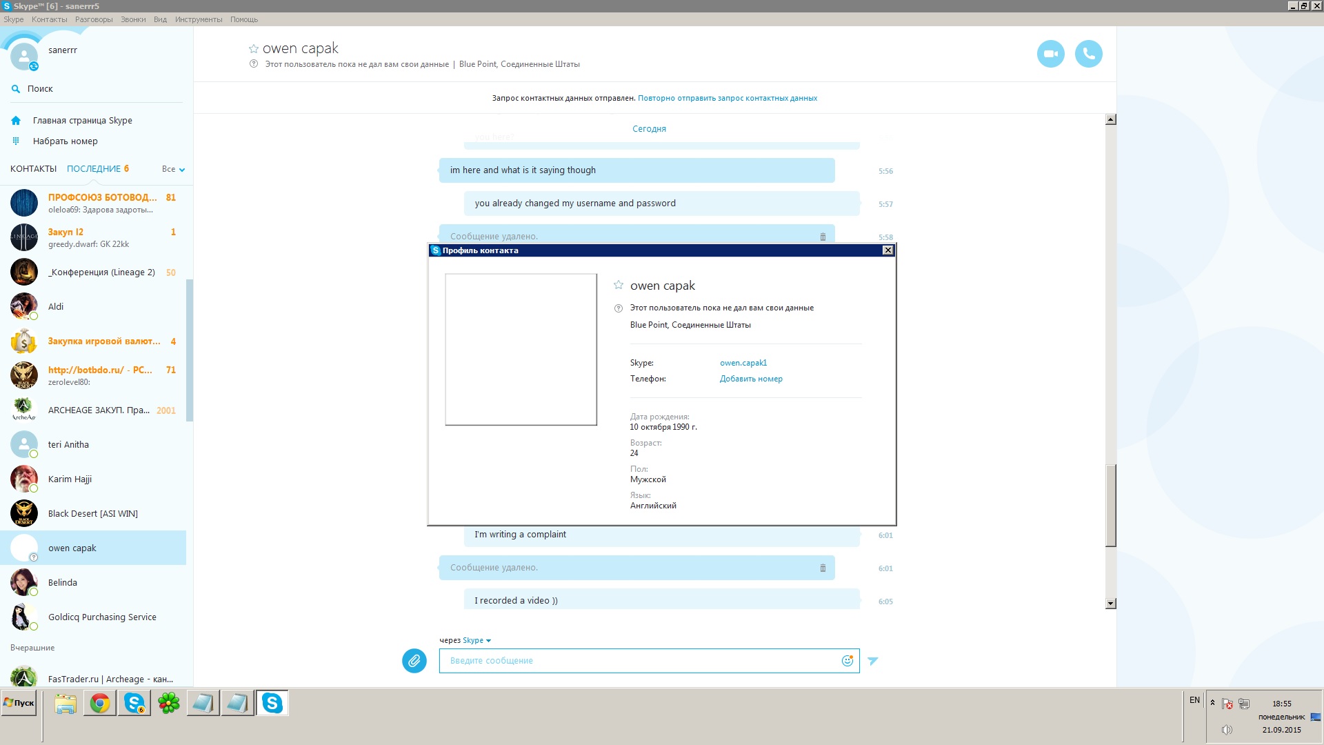This screenshot has height=745, width=1324.
Task: Close the Профиль контакта dialog
Action: point(888,250)
